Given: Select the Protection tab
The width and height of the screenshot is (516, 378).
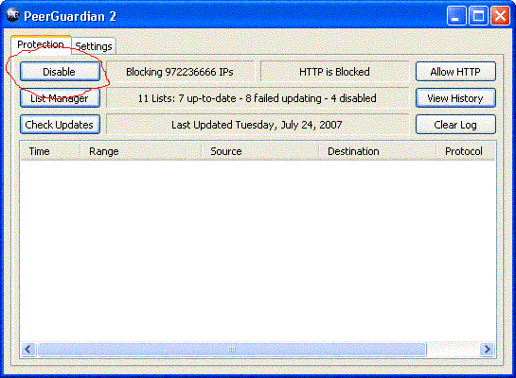Looking at the screenshot, I should coord(41,44).
